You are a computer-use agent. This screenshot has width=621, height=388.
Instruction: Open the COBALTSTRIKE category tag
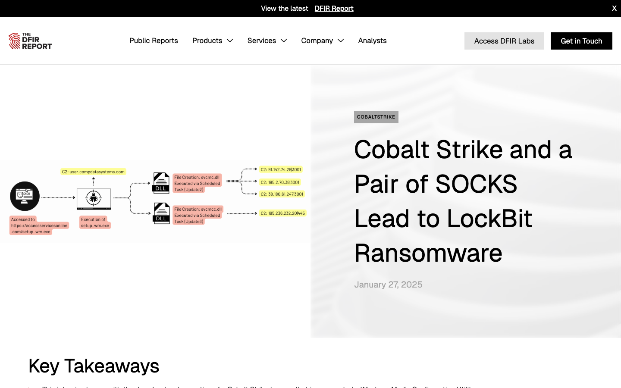(376, 117)
